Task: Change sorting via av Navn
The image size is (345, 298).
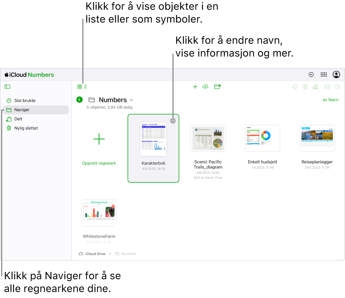Action: pyautogui.click(x=331, y=100)
